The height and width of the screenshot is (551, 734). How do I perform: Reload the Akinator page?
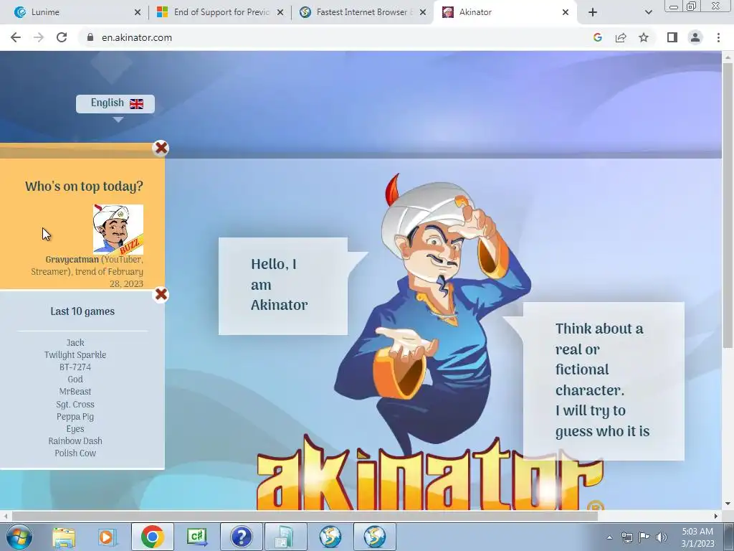62,37
